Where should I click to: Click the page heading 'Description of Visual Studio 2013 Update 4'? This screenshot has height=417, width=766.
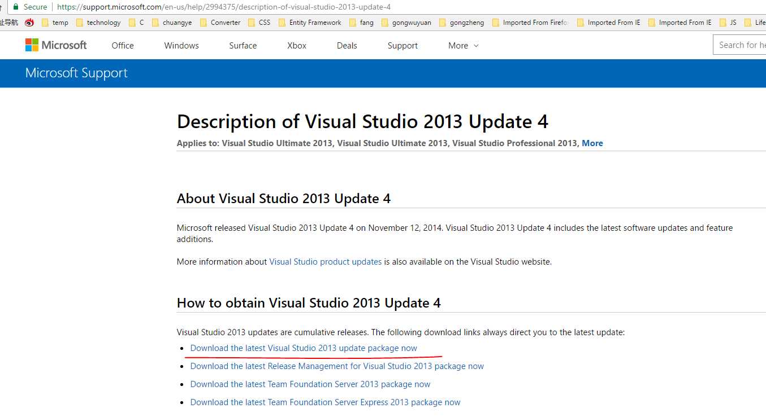tap(362, 122)
